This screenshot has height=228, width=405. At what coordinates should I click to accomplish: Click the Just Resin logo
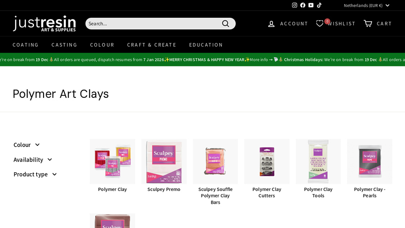pyautogui.click(x=45, y=23)
